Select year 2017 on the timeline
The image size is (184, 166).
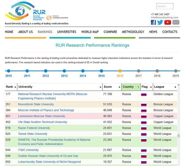(x=139, y=71)
